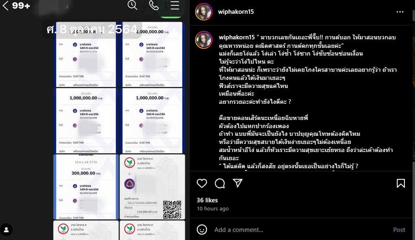
Task: Start a call with phone icon
Action: 154,5
